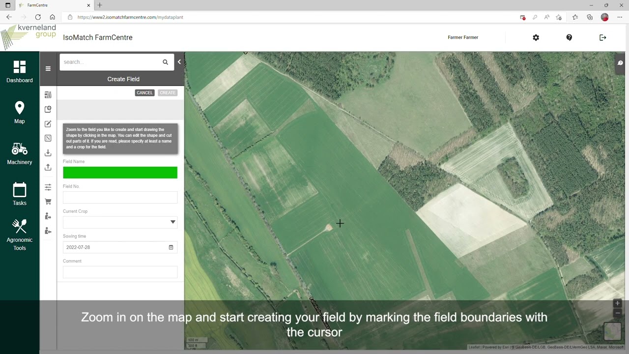Click the browser back arrow

(x=9, y=17)
